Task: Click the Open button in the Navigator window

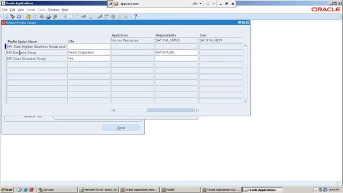Action: (x=121, y=128)
